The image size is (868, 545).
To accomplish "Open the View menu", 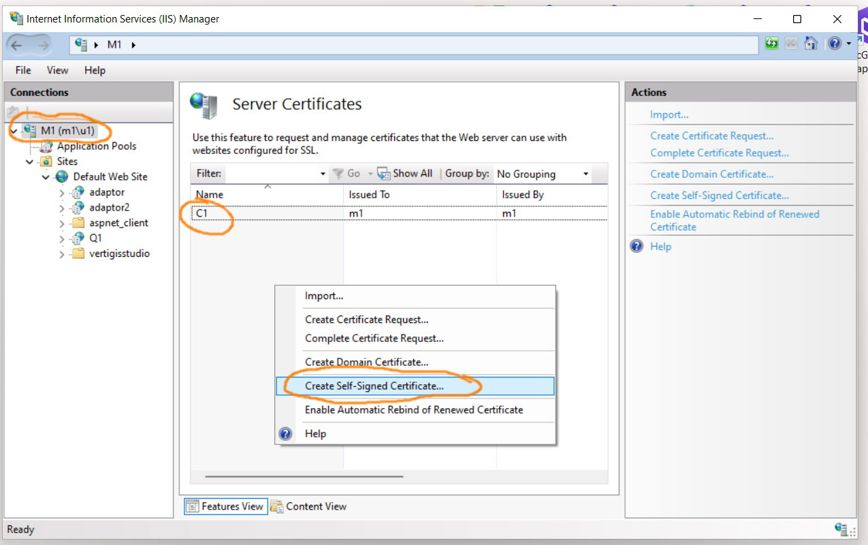I will tap(57, 69).
